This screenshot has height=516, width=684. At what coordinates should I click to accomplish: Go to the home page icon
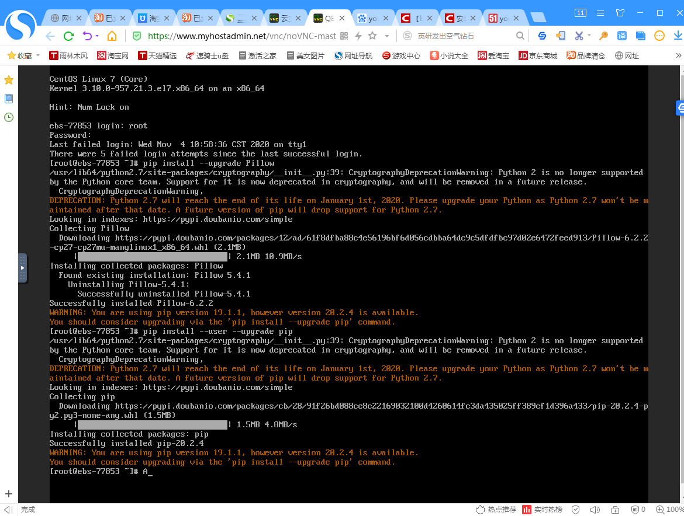click(112, 36)
